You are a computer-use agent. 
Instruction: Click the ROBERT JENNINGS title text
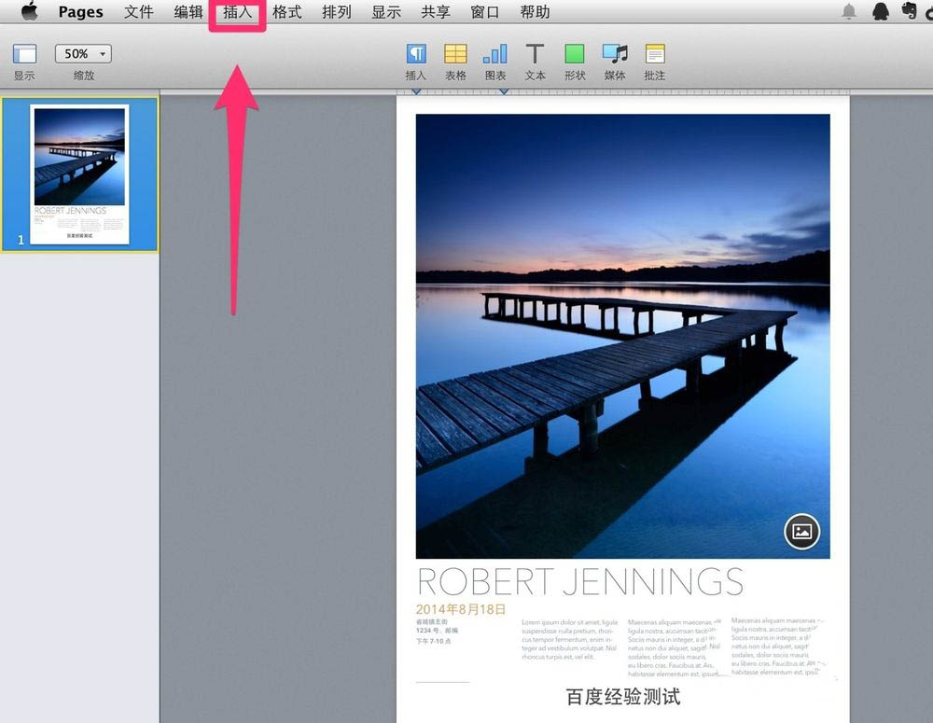[x=579, y=581]
